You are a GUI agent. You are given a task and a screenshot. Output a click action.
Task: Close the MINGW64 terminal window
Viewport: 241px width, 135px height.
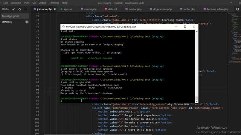tap(194, 27)
